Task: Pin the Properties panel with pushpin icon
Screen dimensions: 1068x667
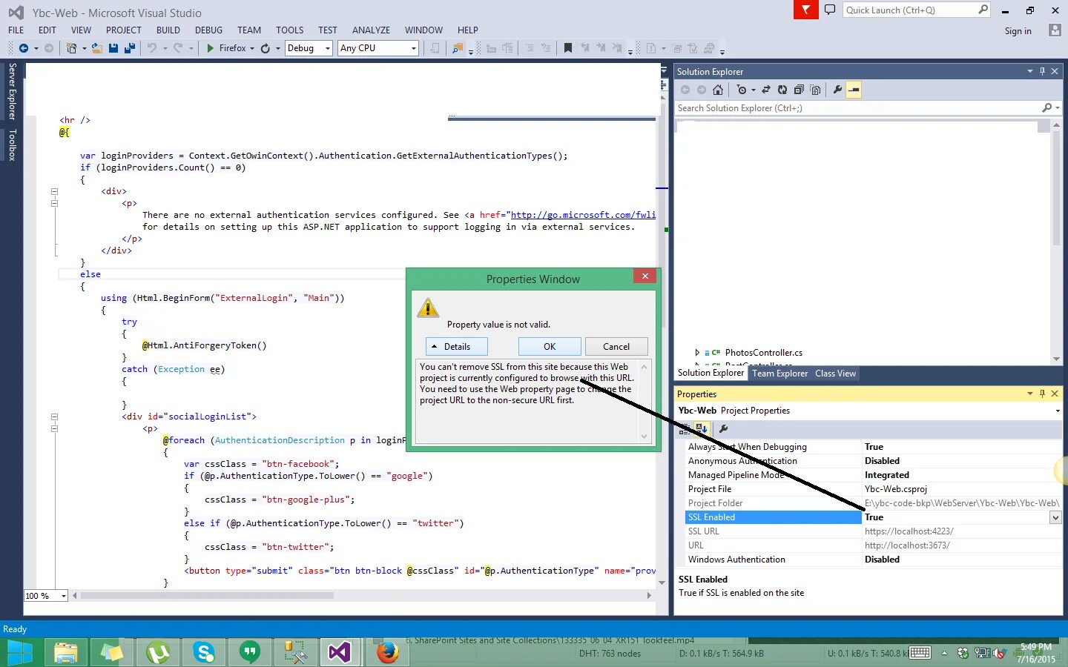Action: coord(1042,394)
